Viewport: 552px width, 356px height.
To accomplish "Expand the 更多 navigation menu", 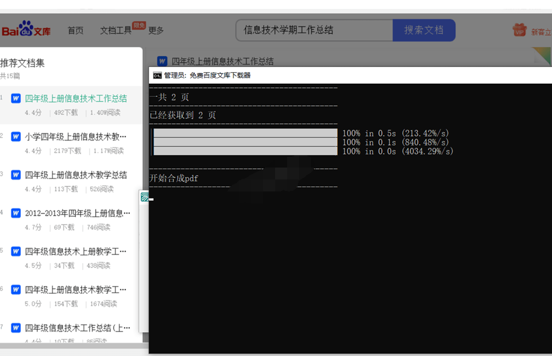I will pyautogui.click(x=156, y=31).
